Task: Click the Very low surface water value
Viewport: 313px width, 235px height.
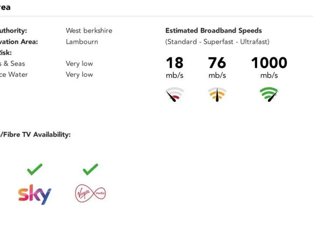Action: (79, 75)
